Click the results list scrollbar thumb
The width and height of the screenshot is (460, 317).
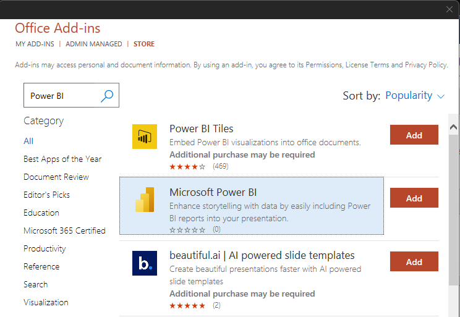tap(453, 209)
